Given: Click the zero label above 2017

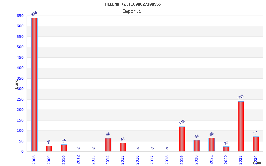Looking at the screenshot, I should [153, 148].
